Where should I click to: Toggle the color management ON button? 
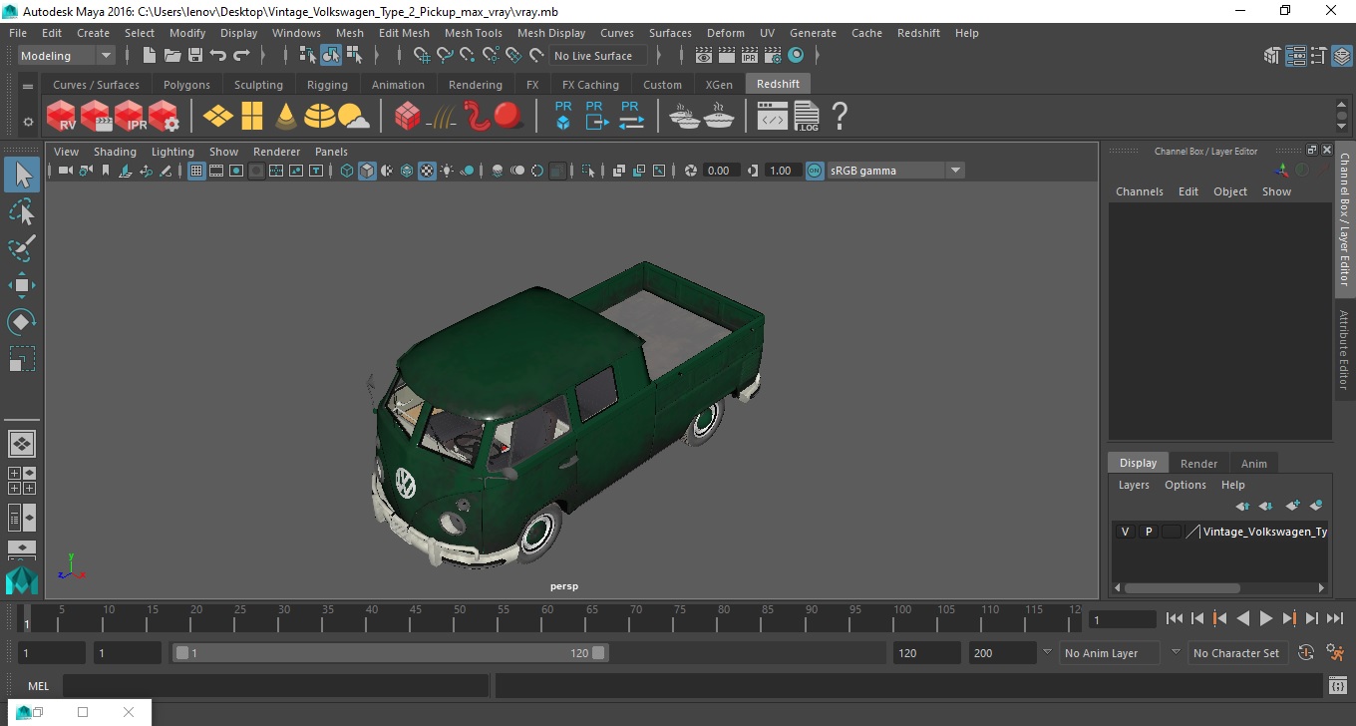815,171
